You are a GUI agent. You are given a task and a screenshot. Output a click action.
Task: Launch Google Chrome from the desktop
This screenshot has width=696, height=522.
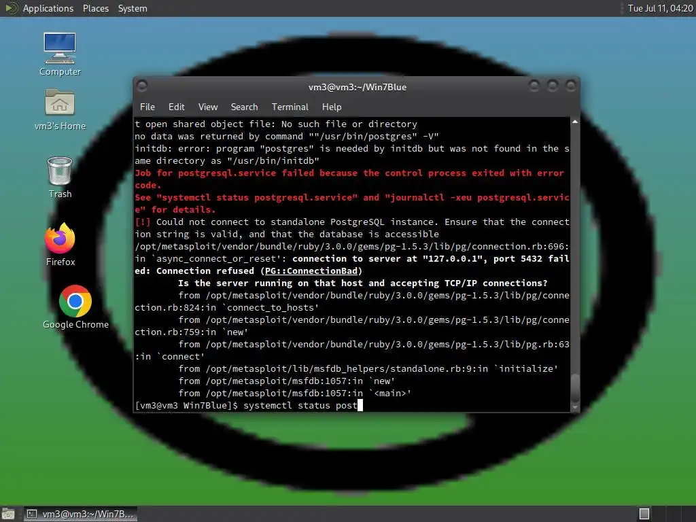coord(75,307)
